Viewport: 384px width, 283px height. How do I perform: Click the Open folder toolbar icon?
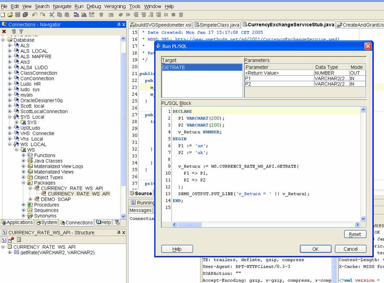pos(10,15)
